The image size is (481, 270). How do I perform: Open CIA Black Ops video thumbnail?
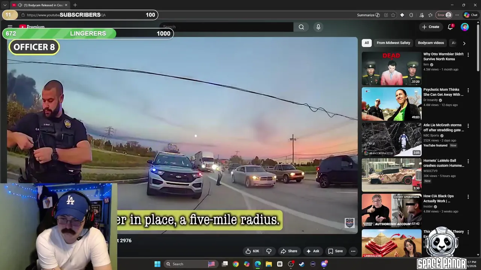point(392,210)
